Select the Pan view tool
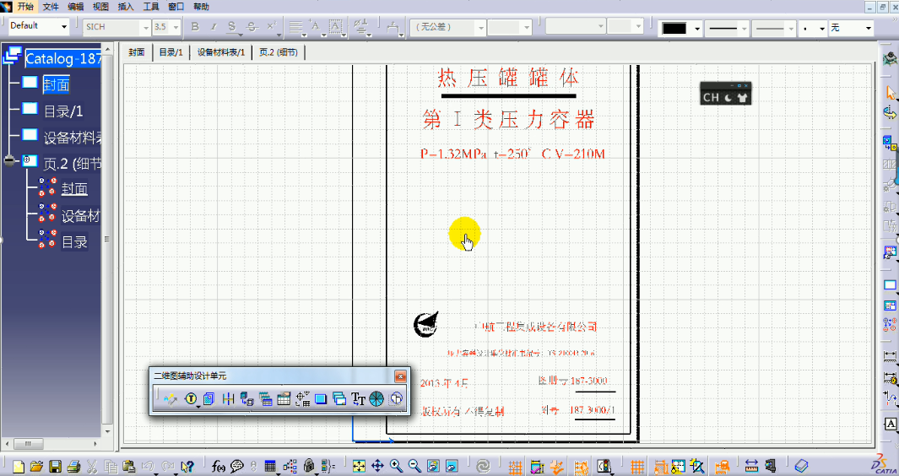The height and width of the screenshot is (476, 899). (377, 466)
